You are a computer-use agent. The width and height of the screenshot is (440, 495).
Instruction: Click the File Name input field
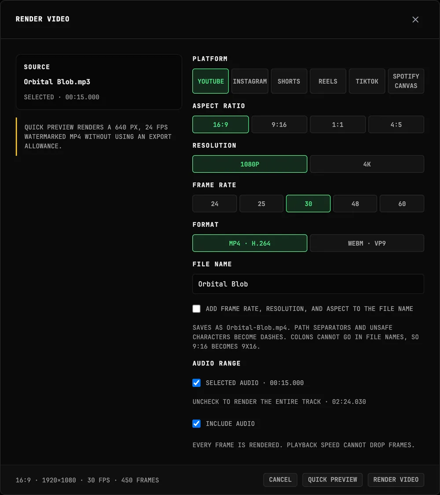(x=308, y=284)
